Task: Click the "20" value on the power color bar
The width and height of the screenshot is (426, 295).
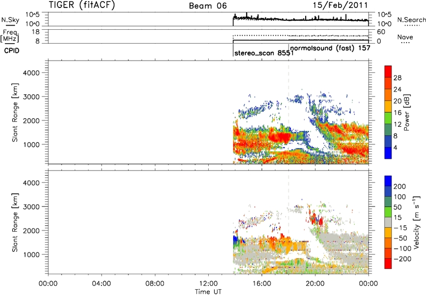Action: coord(397,101)
